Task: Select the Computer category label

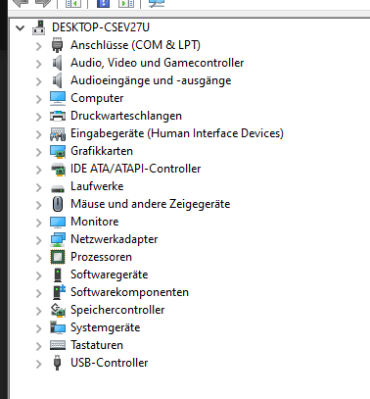Action: tap(97, 98)
